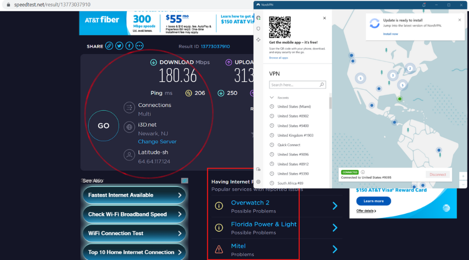Viewport: 469px width, 260px height.
Task: Open more share options icon
Action: [139, 46]
